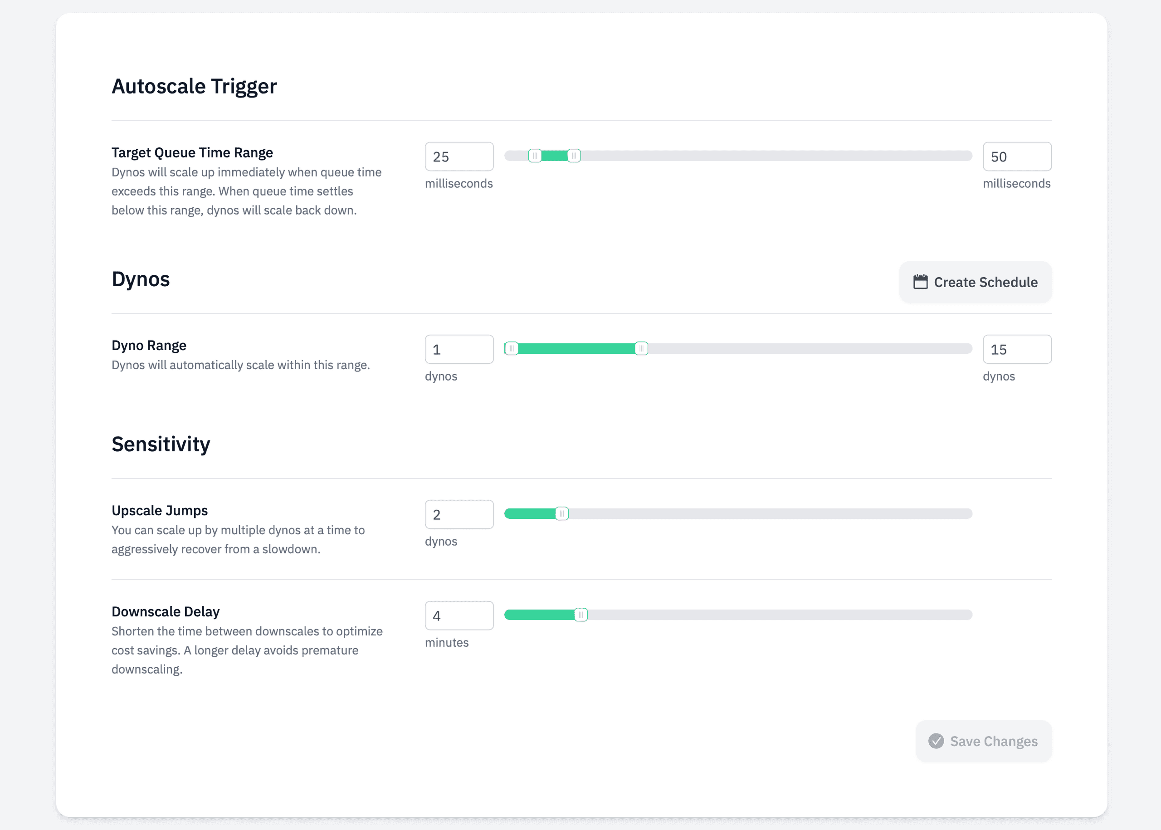Click the Dynos section heading
The image size is (1161, 830).
(141, 279)
